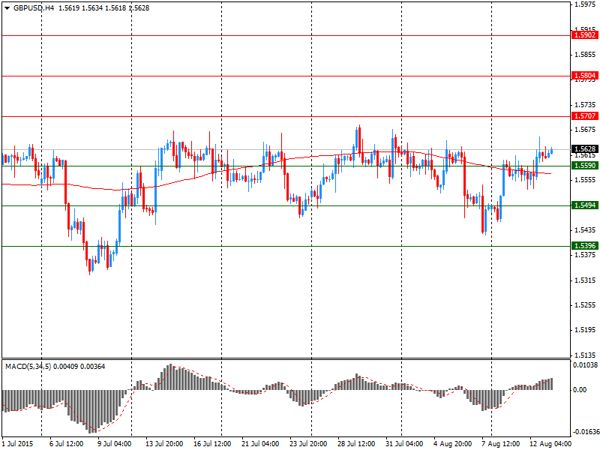Click the -0.01636 MACD scale value
600x450 pixels.
586,432
